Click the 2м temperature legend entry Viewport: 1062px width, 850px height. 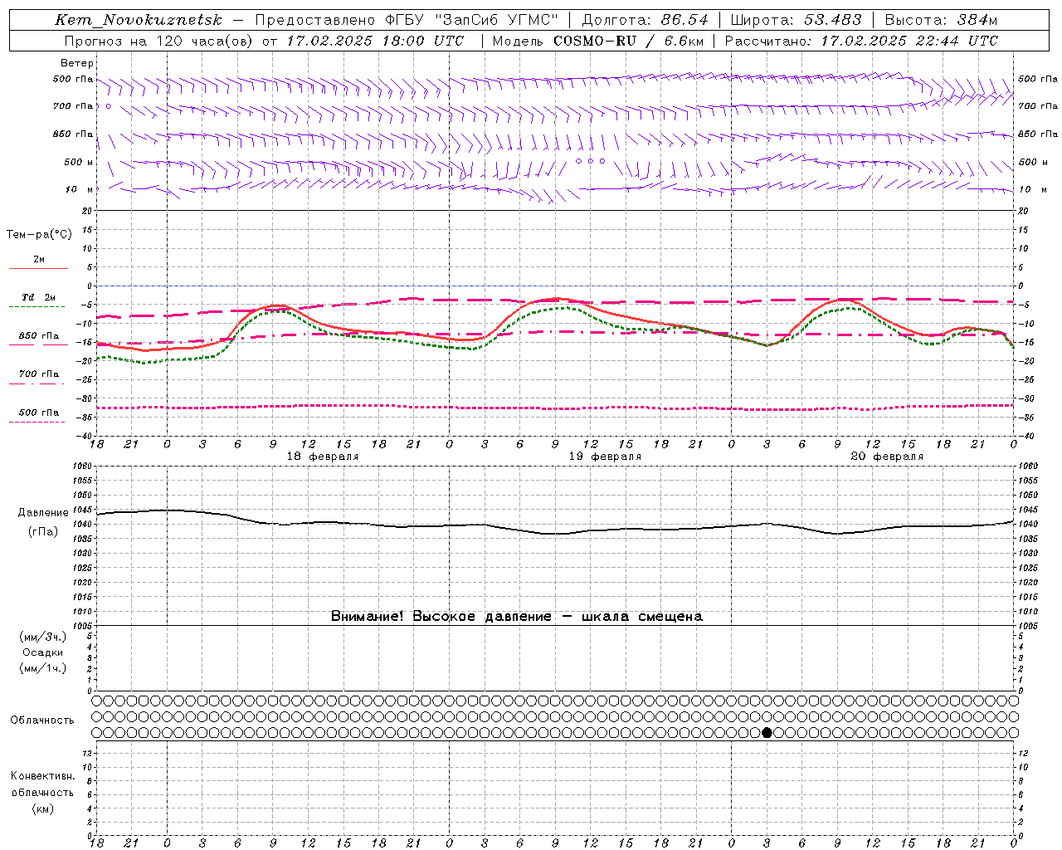coord(39,260)
